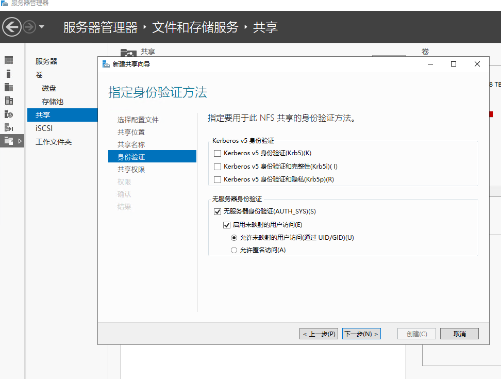The width and height of the screenshot is (501, 379).
Task: Click the back navigation arrow in header
Action: click(x=12, y=27)
